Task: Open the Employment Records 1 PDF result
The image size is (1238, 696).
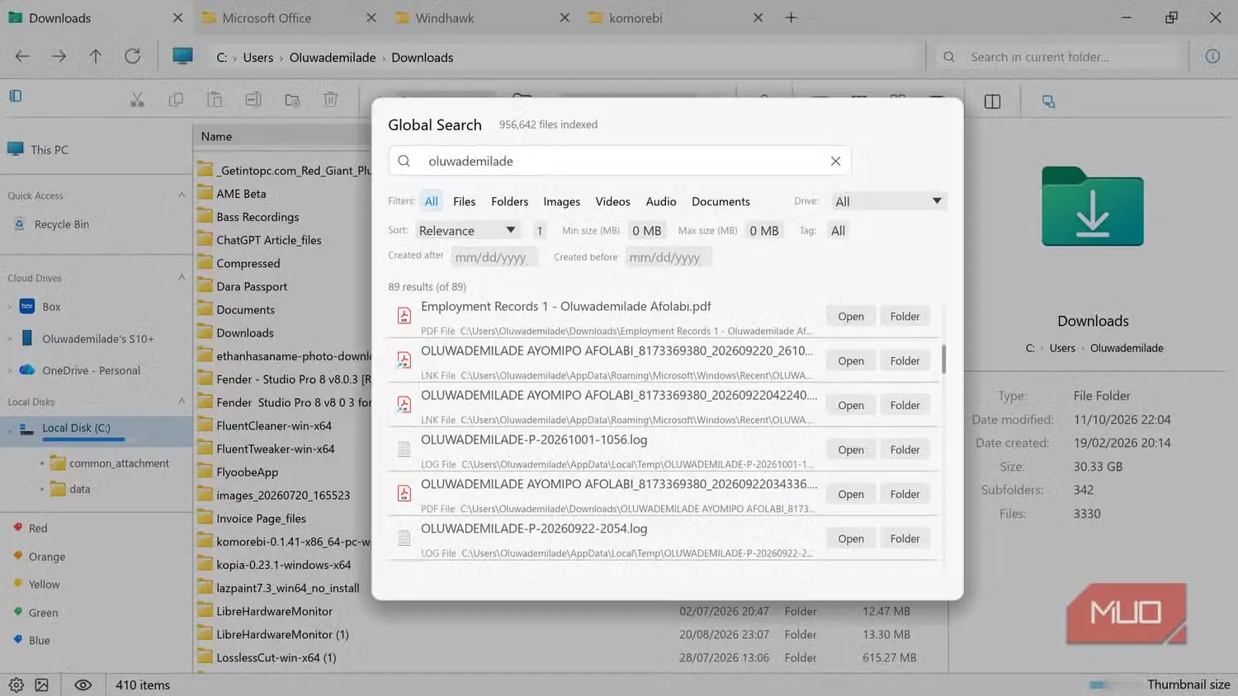Action: tap(851, 317)
